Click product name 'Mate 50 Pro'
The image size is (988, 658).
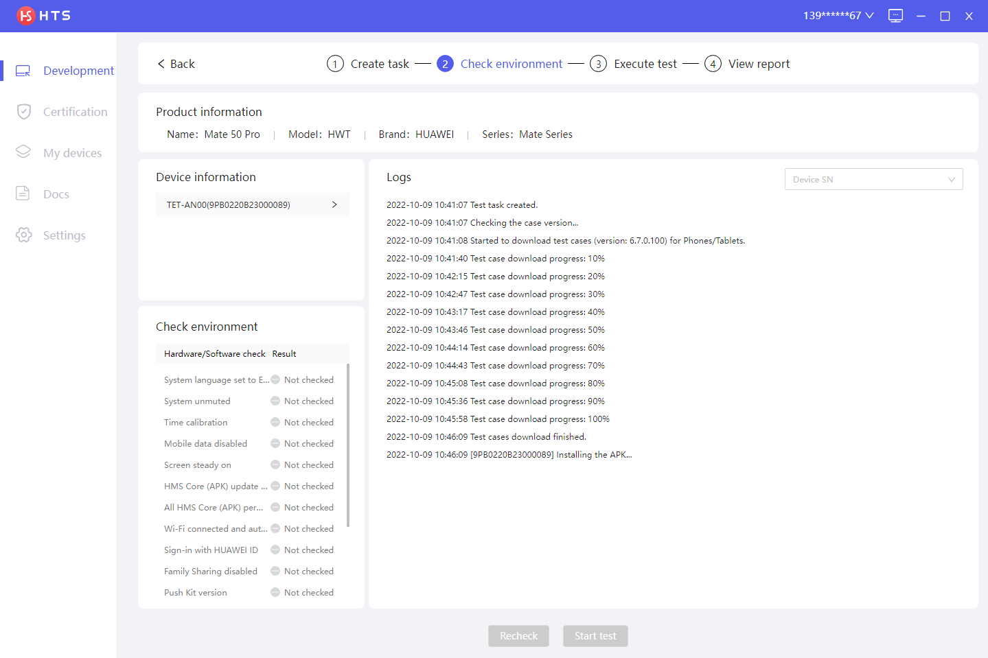(232, 134)
